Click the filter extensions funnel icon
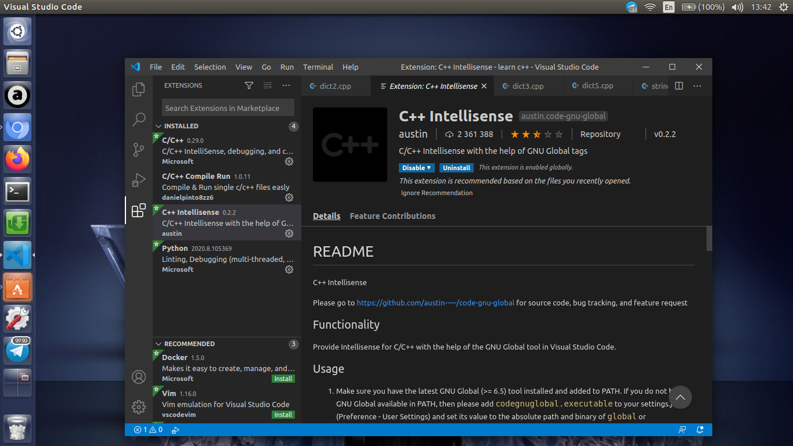The height and width of the screenshot is (446, 793). pos(249,85)
